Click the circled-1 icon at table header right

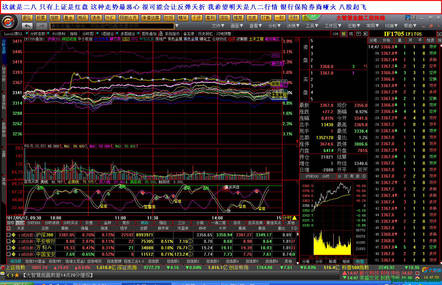296,228
